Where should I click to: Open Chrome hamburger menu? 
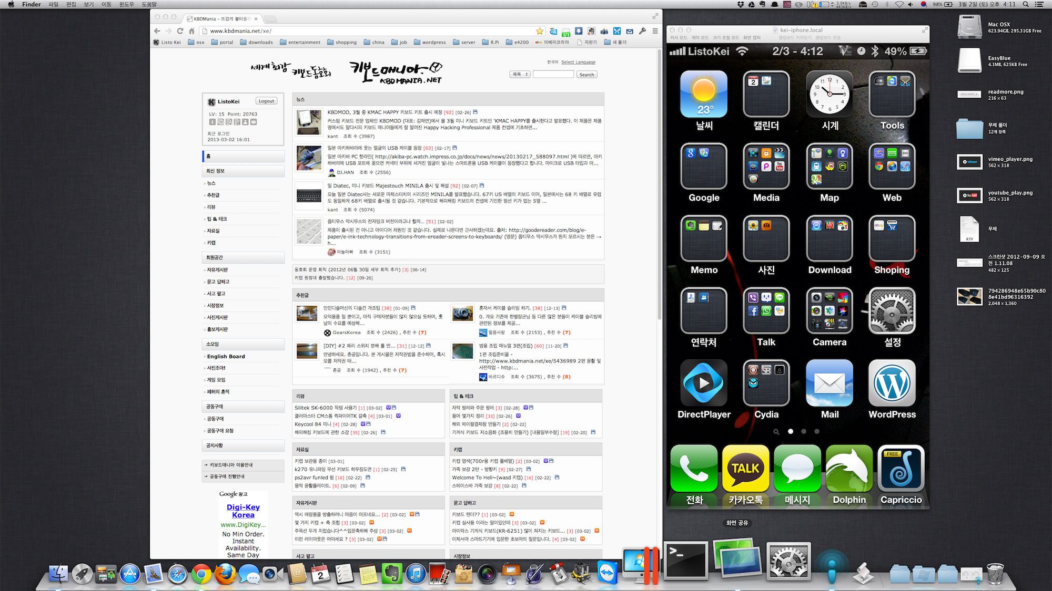pyautogui.click(x=655, y=31)
